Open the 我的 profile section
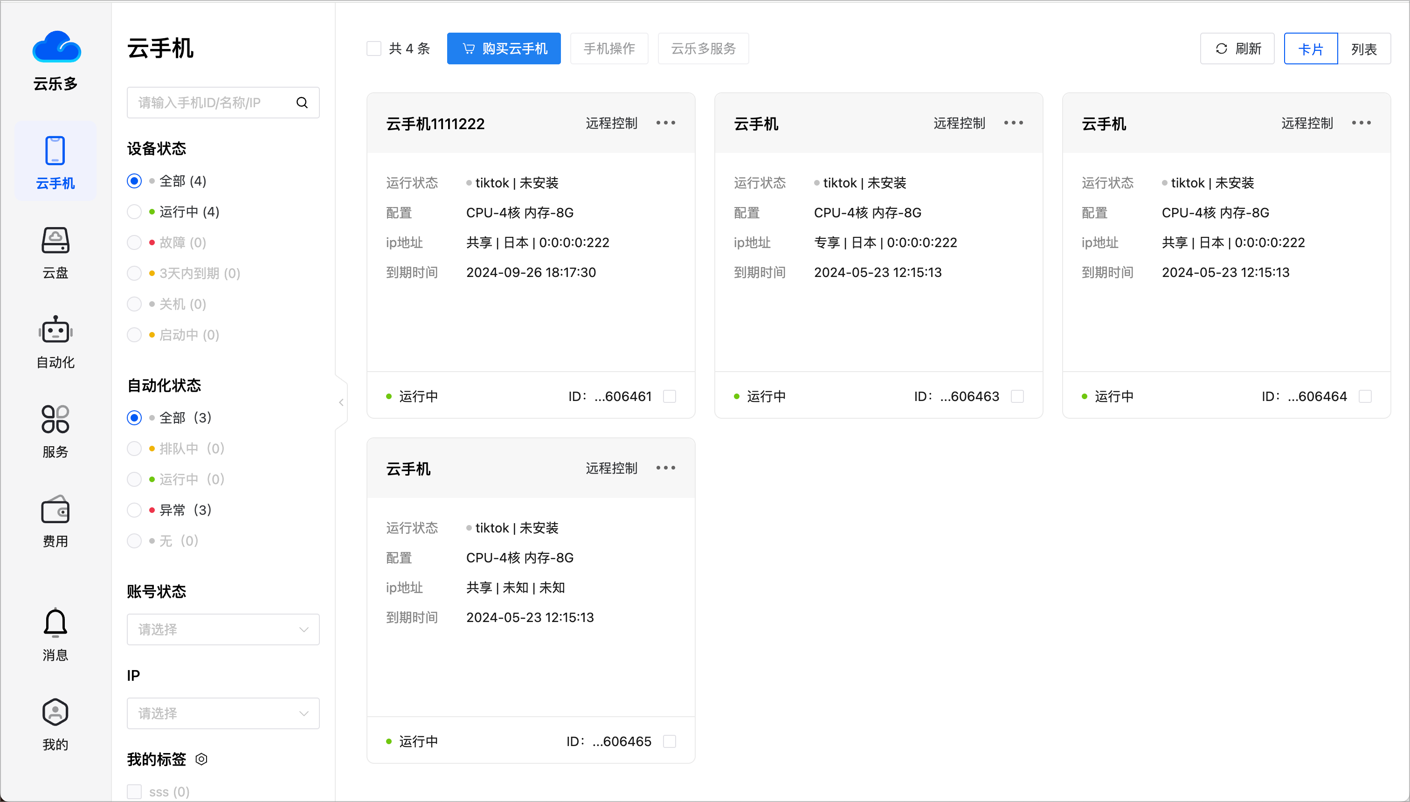The image size is (1410, 802). (x=55, y=724)
